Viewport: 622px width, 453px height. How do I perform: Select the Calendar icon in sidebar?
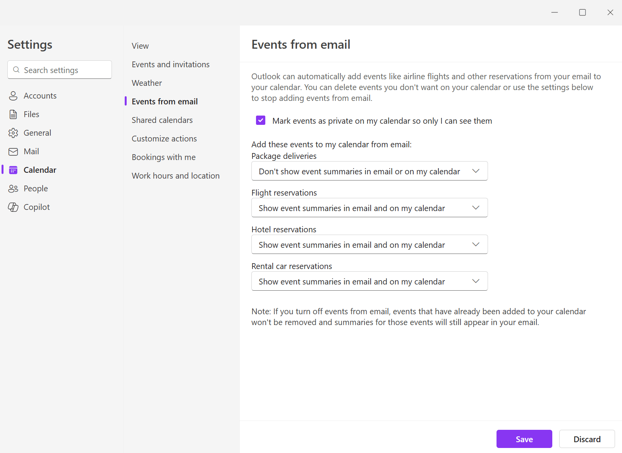pos(13,170)
